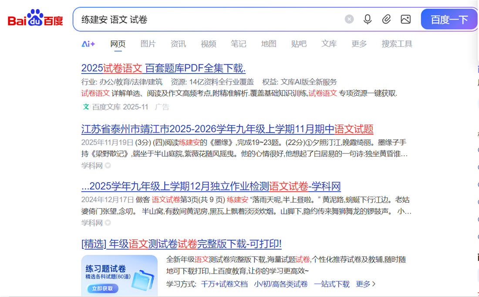
Task: Click the 百度文库 source icon below the ad
Action: pos(85,107)
